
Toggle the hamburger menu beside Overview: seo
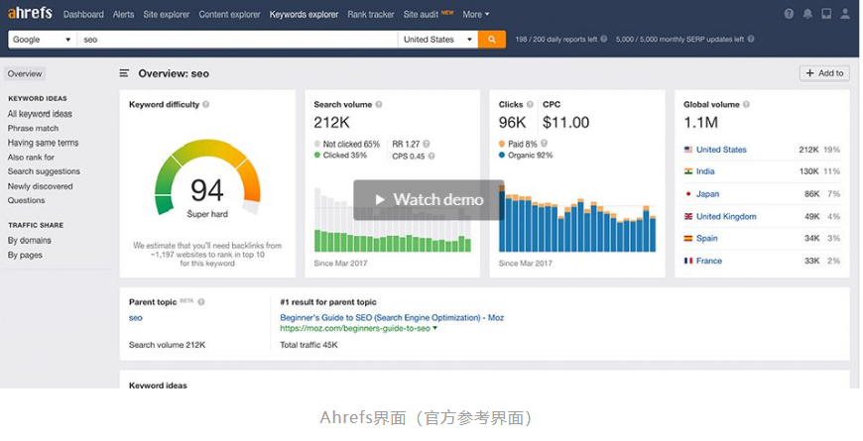point(124,73)
